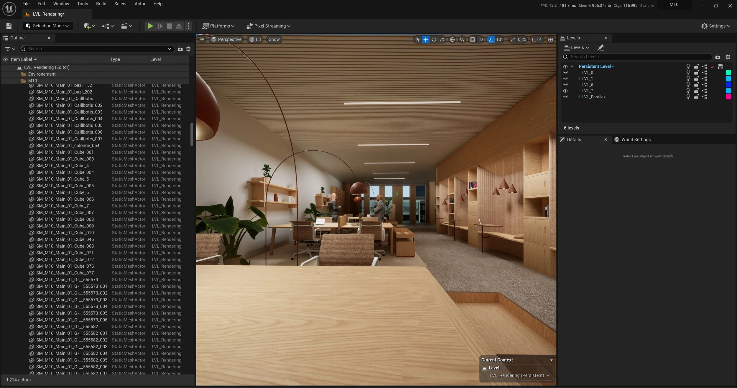Screen dimensions: 737x388
Task: Toggle scale snapping icon next to 0,25
Action: [x=513, y=39]
